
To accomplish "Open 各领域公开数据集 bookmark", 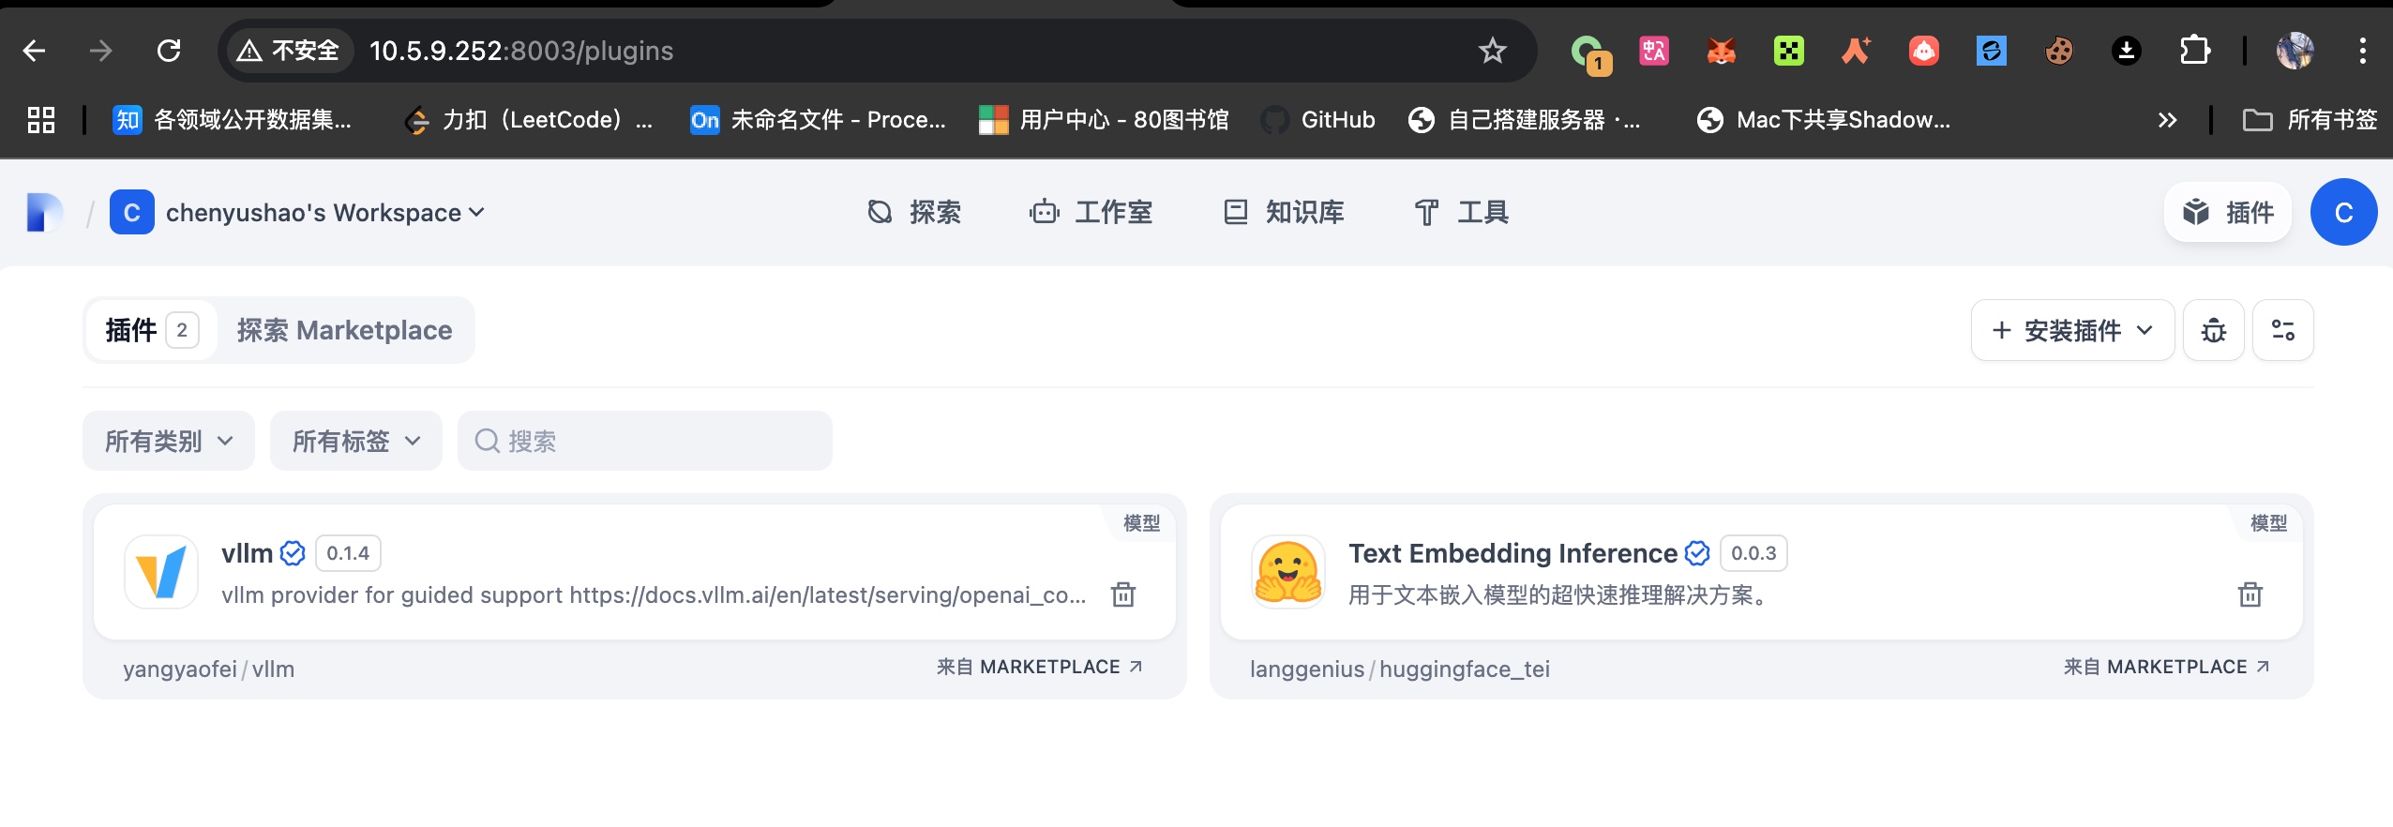I will tap(233, 120).
